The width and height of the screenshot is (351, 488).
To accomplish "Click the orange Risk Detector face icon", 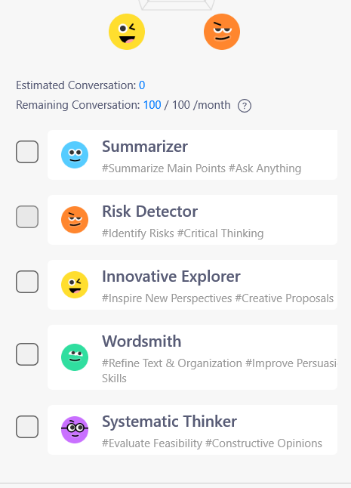I will [x=75, y=220].
